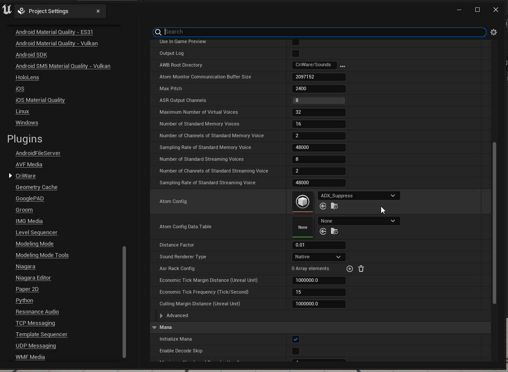Open settings gear next to search bar

click(494, 32)
